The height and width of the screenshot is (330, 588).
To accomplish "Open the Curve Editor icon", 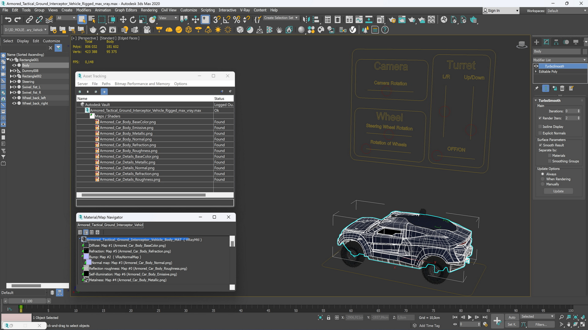I will coord(359,20).
